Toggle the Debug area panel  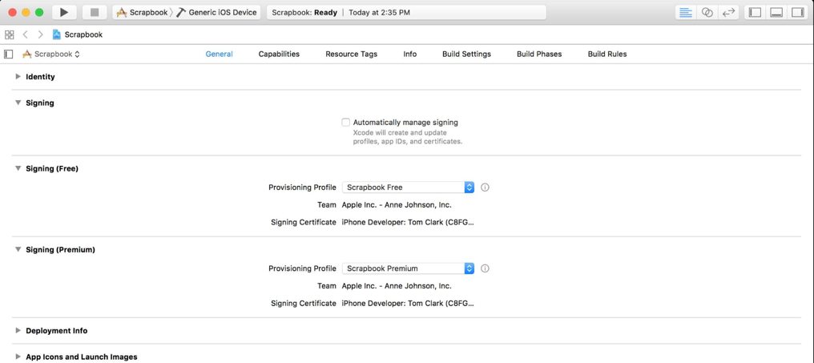[x=776, y=12]
